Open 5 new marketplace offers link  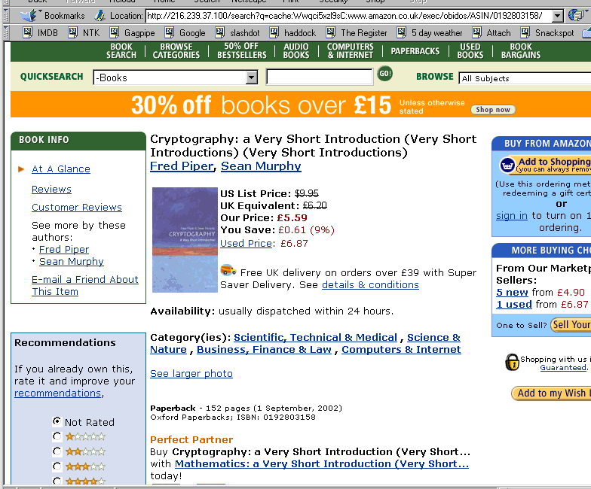click(512, 292)
